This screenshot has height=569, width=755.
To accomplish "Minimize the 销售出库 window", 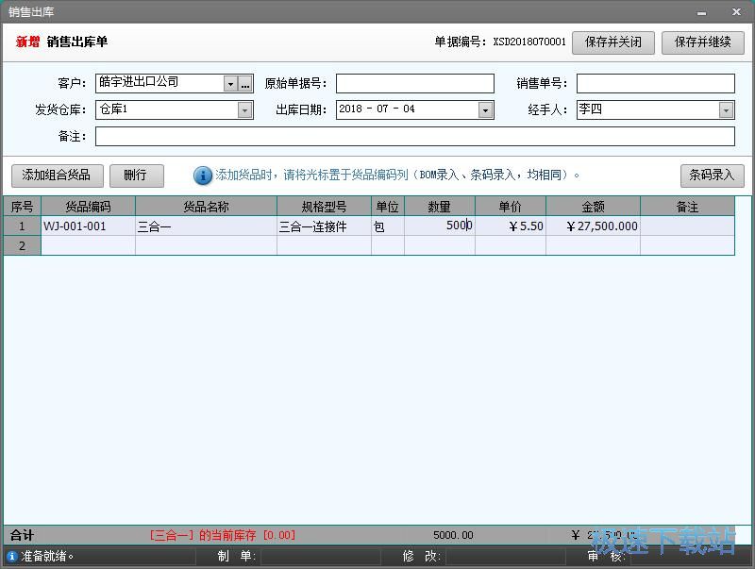I will (701, 13).
